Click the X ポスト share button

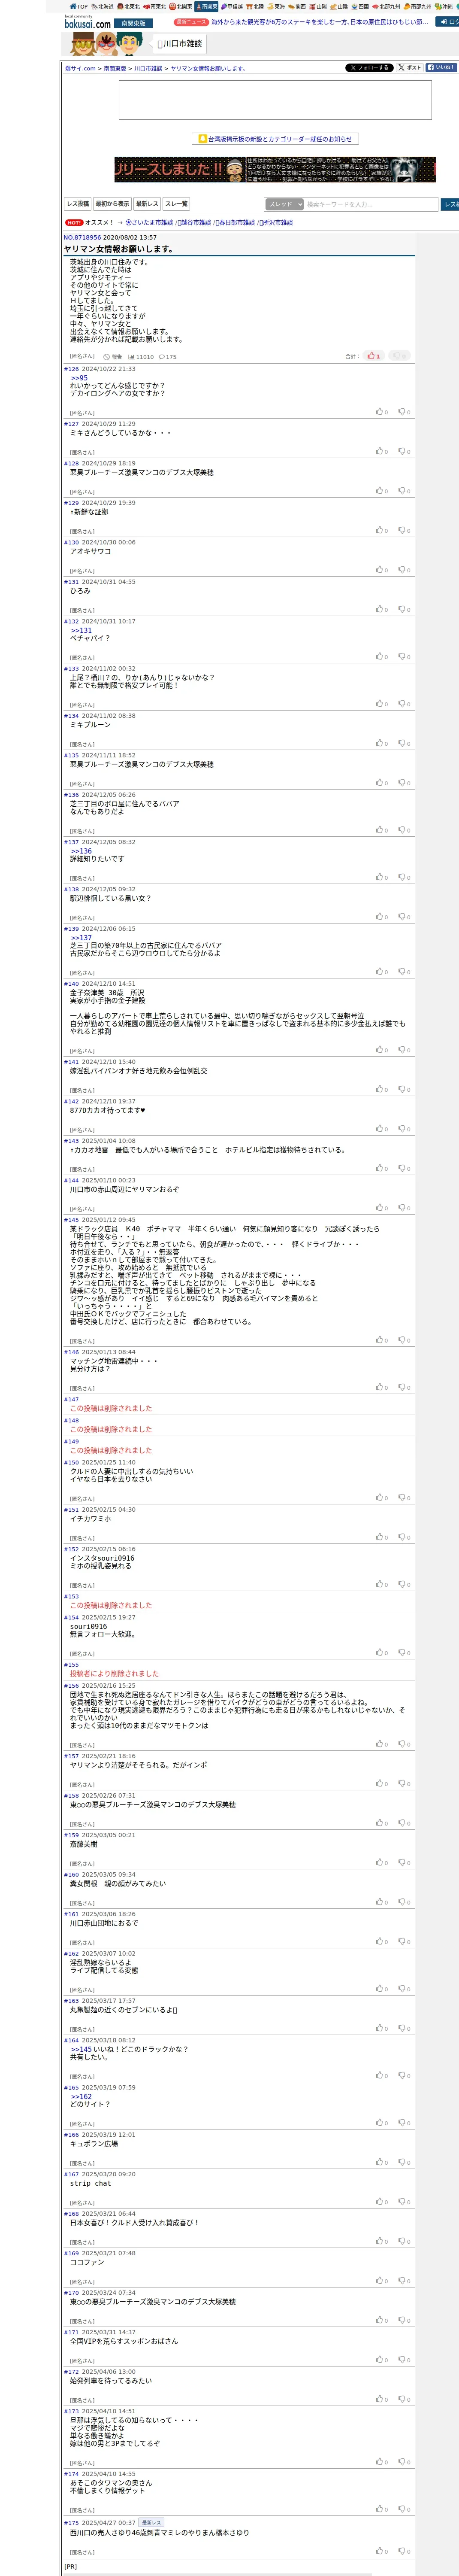pyautogui.click(x=410, y=68)
